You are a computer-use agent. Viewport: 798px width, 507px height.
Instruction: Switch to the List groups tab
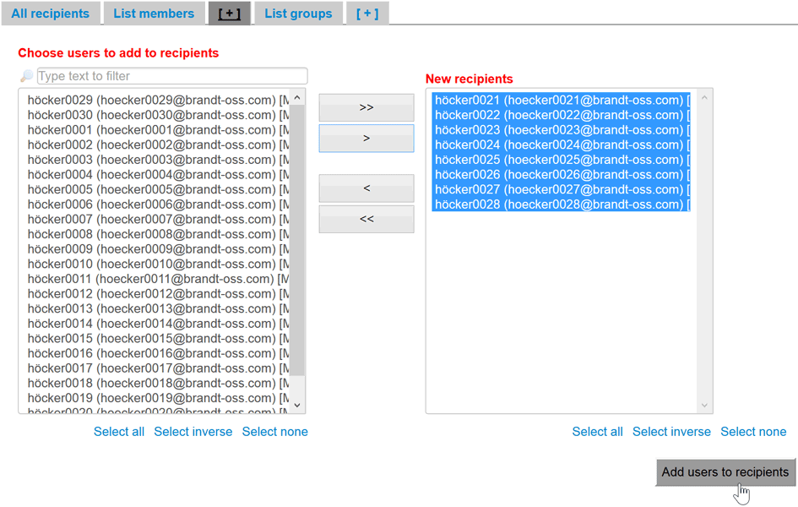click(x=300, y=14)
